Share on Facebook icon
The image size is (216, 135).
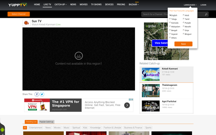pyautogui.click(x=37, y=94)
